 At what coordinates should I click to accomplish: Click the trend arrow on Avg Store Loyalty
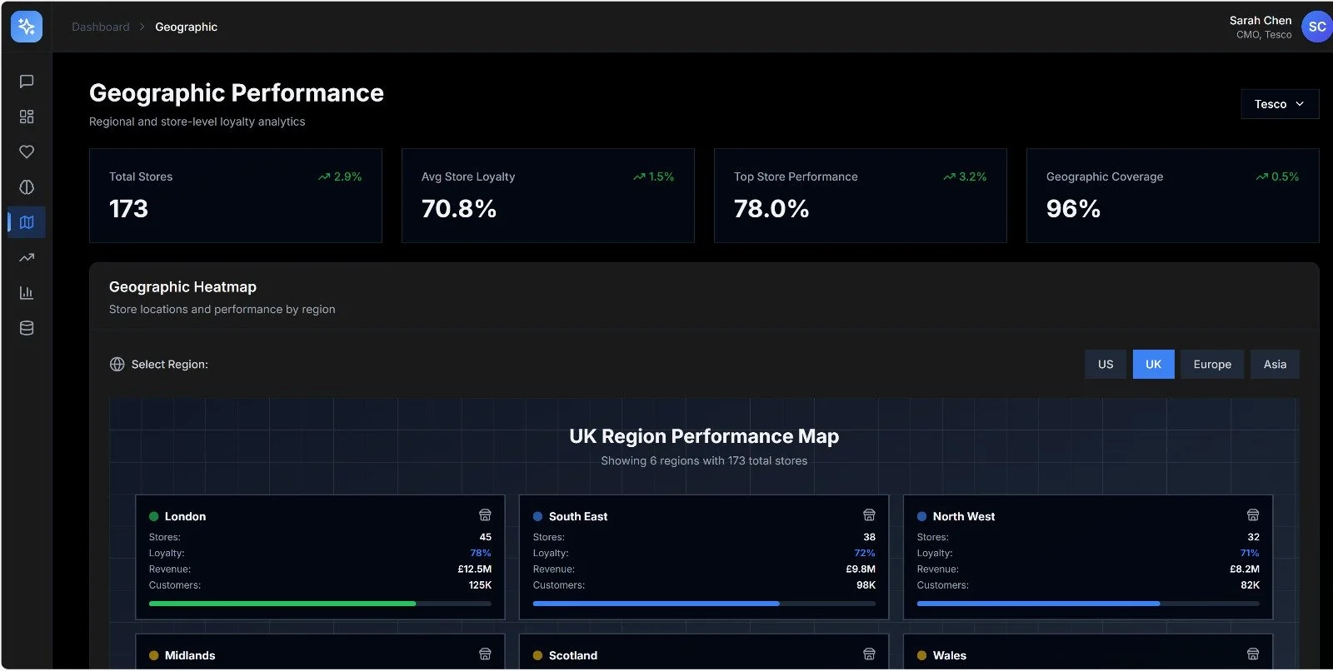pyautogui.click(x=639, y=176)
